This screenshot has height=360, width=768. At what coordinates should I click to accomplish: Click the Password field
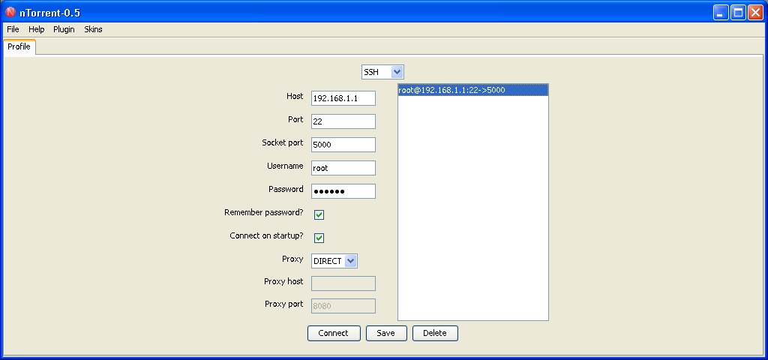point(343,191)
